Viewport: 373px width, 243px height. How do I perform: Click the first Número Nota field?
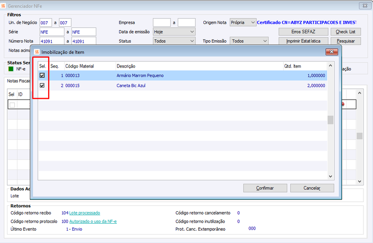pos(52,41)
